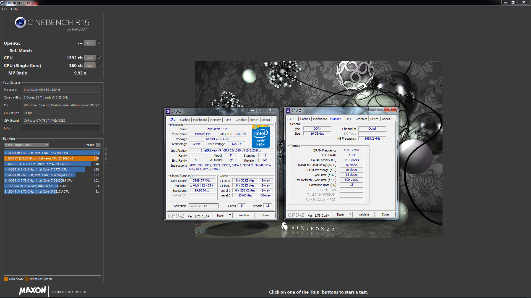Click the MAXON logo at bottom left
This screenshot has width=531, height=298.
coord(32,290)
